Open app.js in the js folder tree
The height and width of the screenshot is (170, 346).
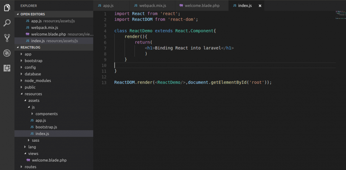coord(54,120)
